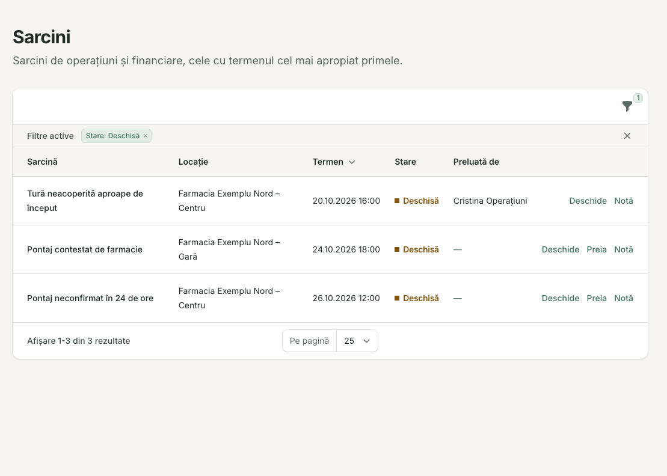Click the Locație column header

click(193, 162)
